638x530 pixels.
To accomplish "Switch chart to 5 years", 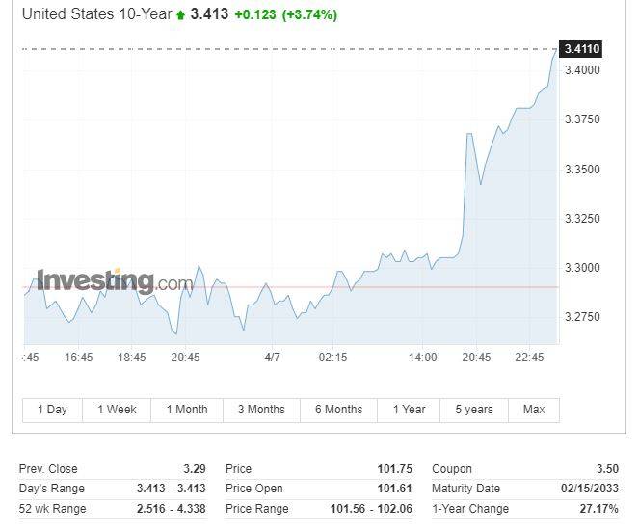I will coord(473,410).
